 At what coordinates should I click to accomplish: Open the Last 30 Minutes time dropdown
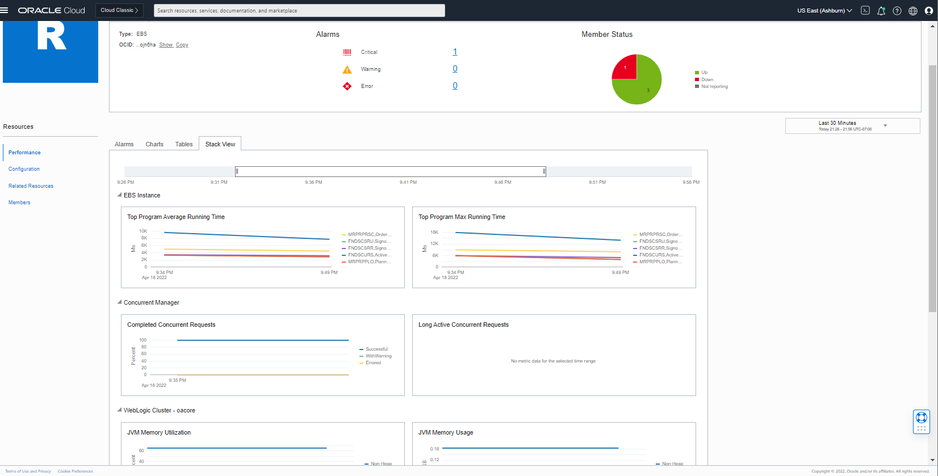(x=852, y=126)
